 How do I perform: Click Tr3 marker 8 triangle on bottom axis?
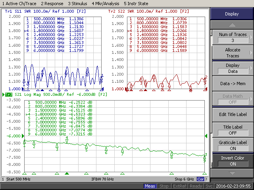[171, 173]
